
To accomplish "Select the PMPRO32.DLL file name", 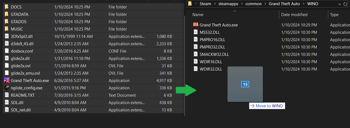I will 212,47.
